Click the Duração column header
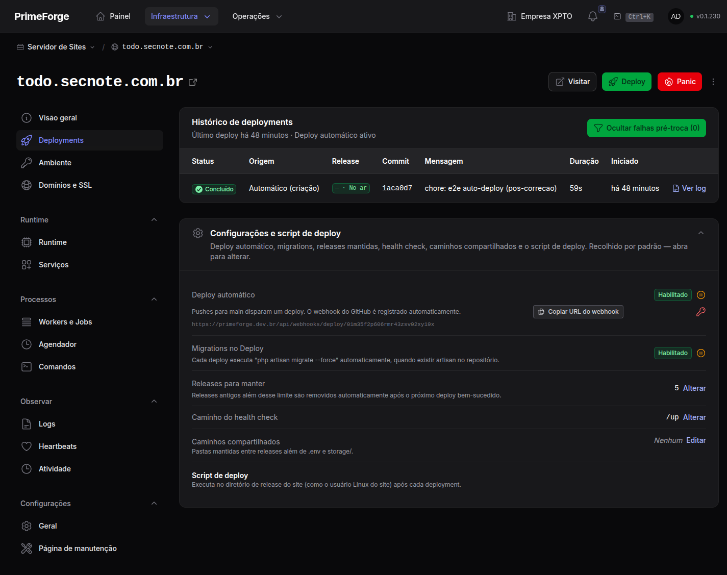This screenshot has height=575, width=727. [584, 161]
